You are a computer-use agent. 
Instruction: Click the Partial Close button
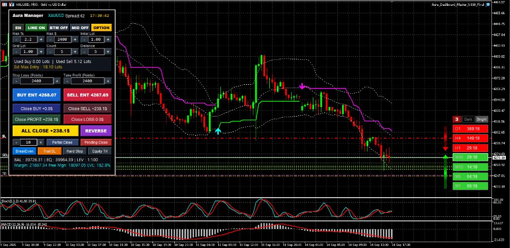(63, 142)
